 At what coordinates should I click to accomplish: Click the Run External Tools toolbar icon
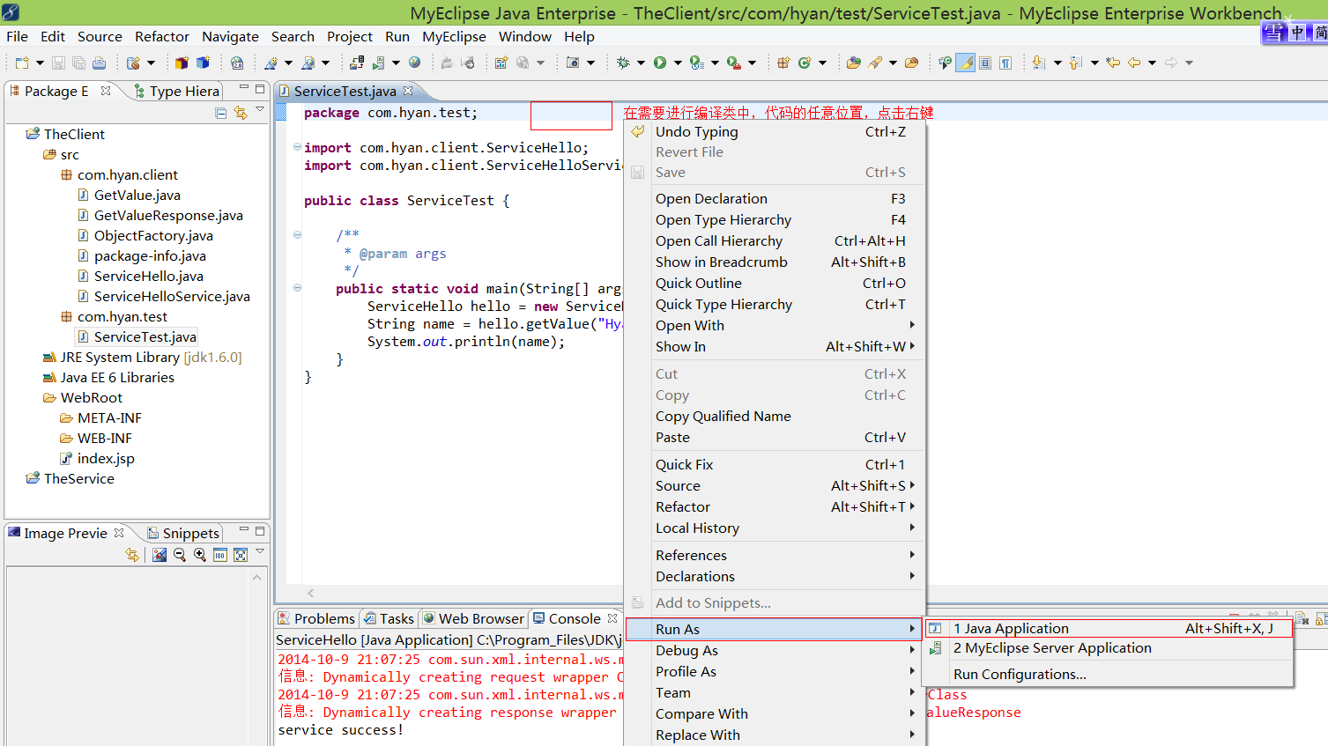[x=734, y=63]
